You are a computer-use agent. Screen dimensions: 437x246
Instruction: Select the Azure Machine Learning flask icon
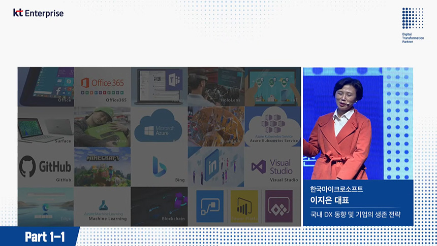(103, 205)
